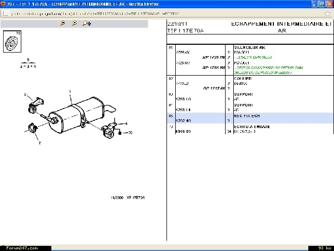Click the Firefox logo in the title bar
Screen dimensions: 334x251
3,4
